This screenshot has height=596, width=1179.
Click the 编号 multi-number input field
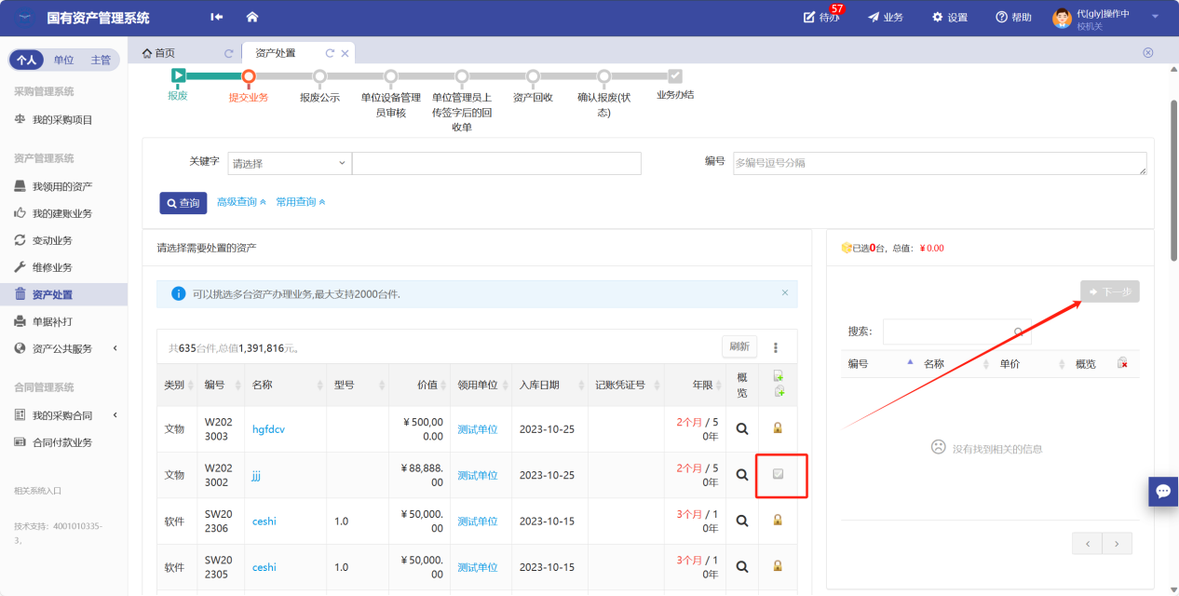[939, 164]
